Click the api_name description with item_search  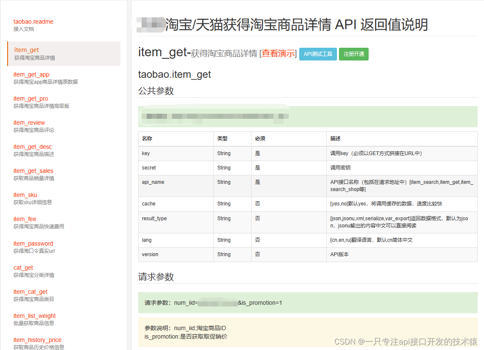(402, 186)
